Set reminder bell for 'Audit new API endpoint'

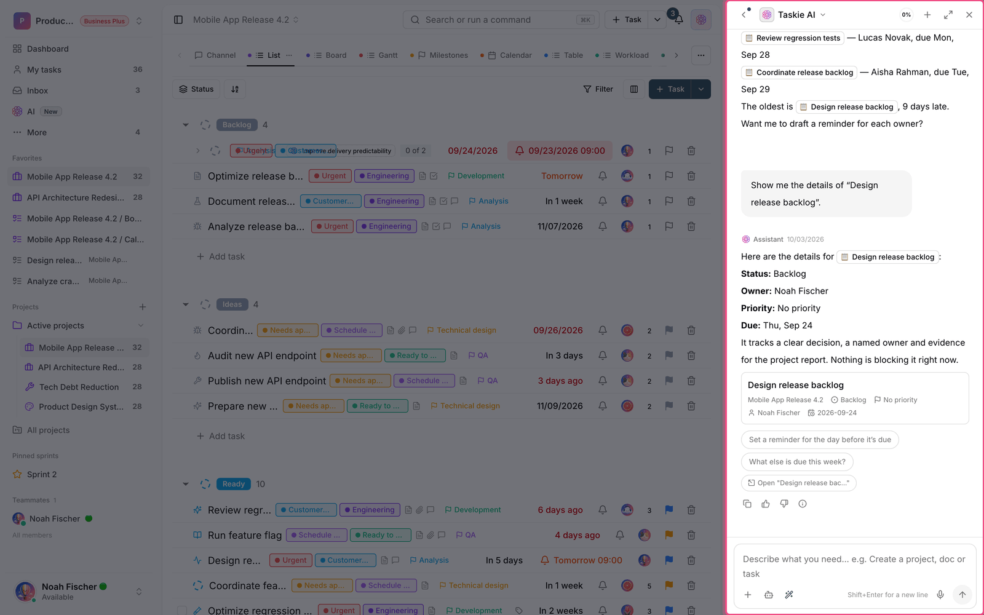click(603, 355)
